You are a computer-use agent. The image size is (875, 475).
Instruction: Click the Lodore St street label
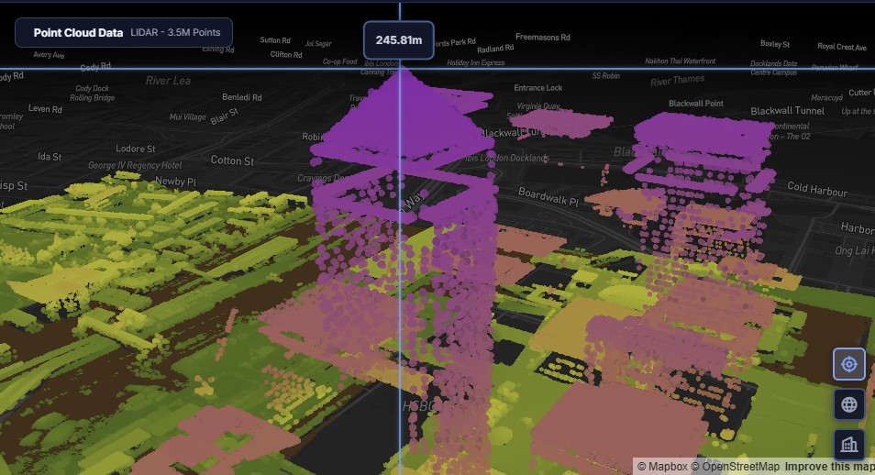point(136,149)
